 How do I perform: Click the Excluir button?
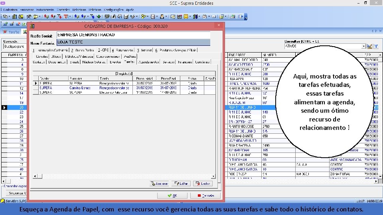point(203,184)
